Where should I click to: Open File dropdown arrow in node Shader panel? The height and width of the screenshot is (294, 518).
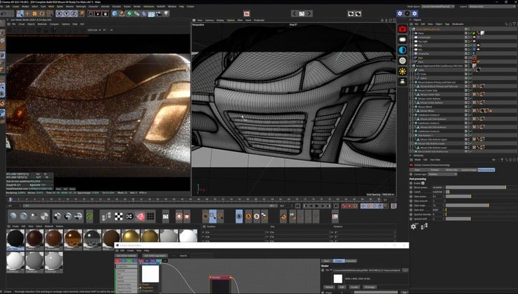331,270
